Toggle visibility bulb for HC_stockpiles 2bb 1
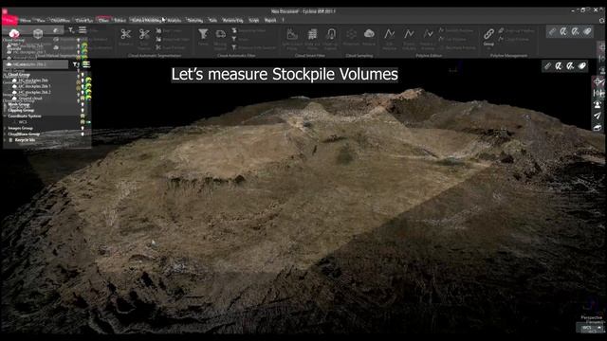The width and height of the screenshot is (607, 341). pos(83,86)
